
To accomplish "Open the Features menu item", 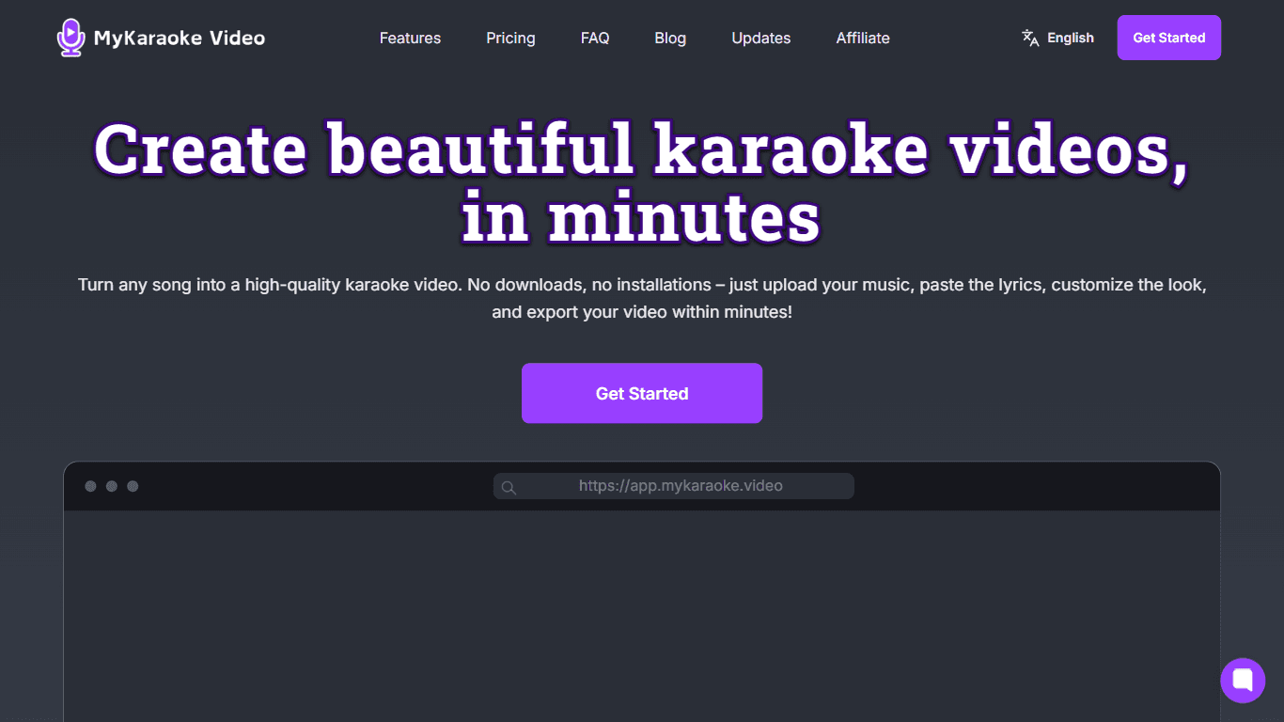I will (410, 38).
